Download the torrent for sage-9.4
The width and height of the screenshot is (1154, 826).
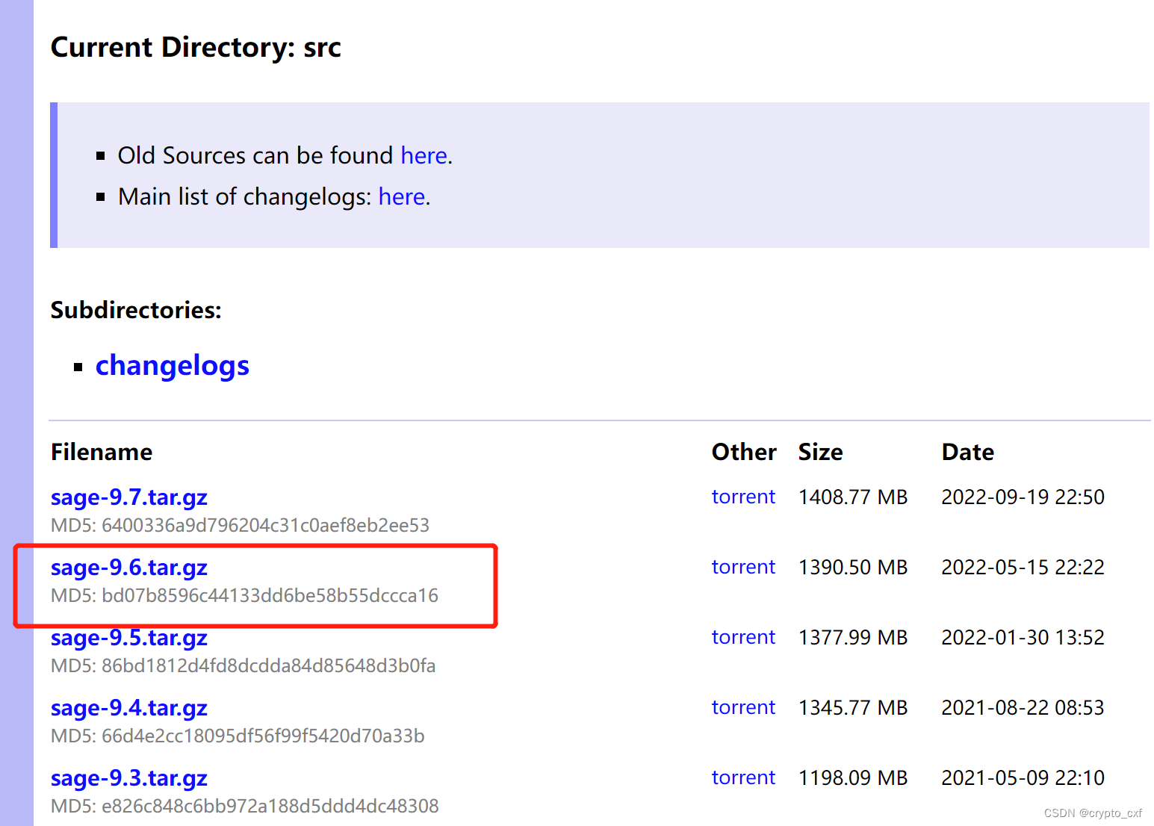point(742,707)
